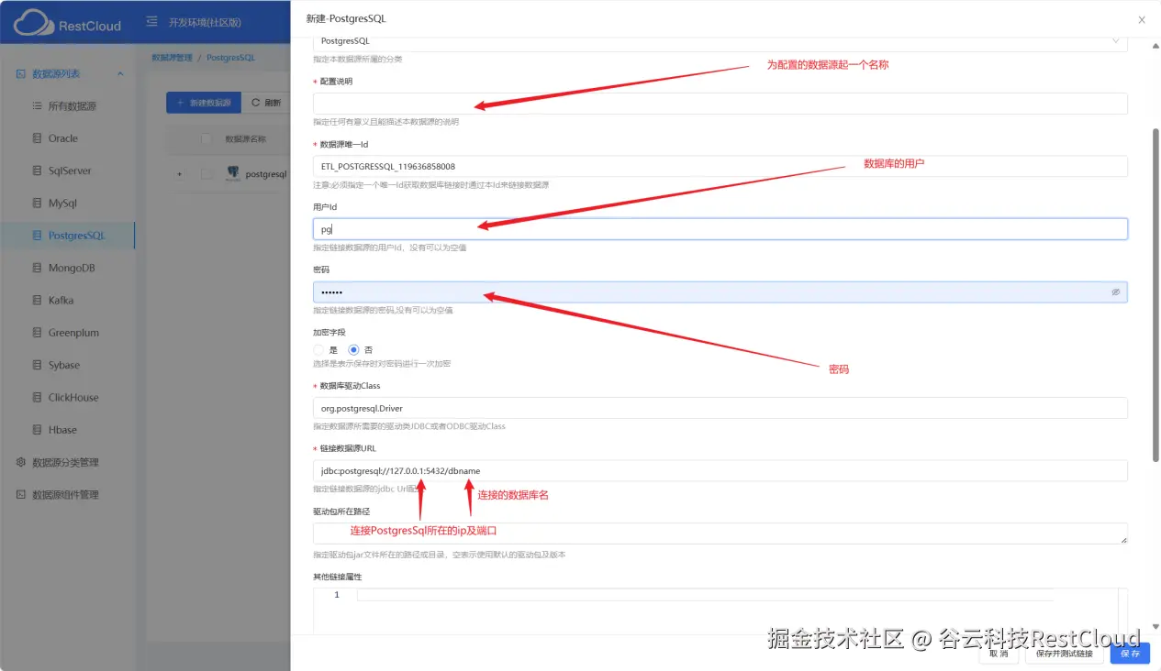
Task: Click the RestCloud cloud logo
Action: pos(33,22)
